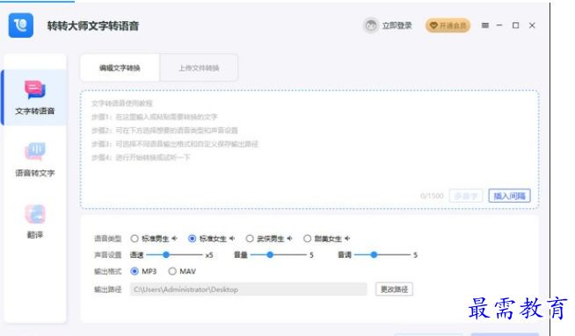Click the 转转大师文字转语音 title

click(93, 25)
